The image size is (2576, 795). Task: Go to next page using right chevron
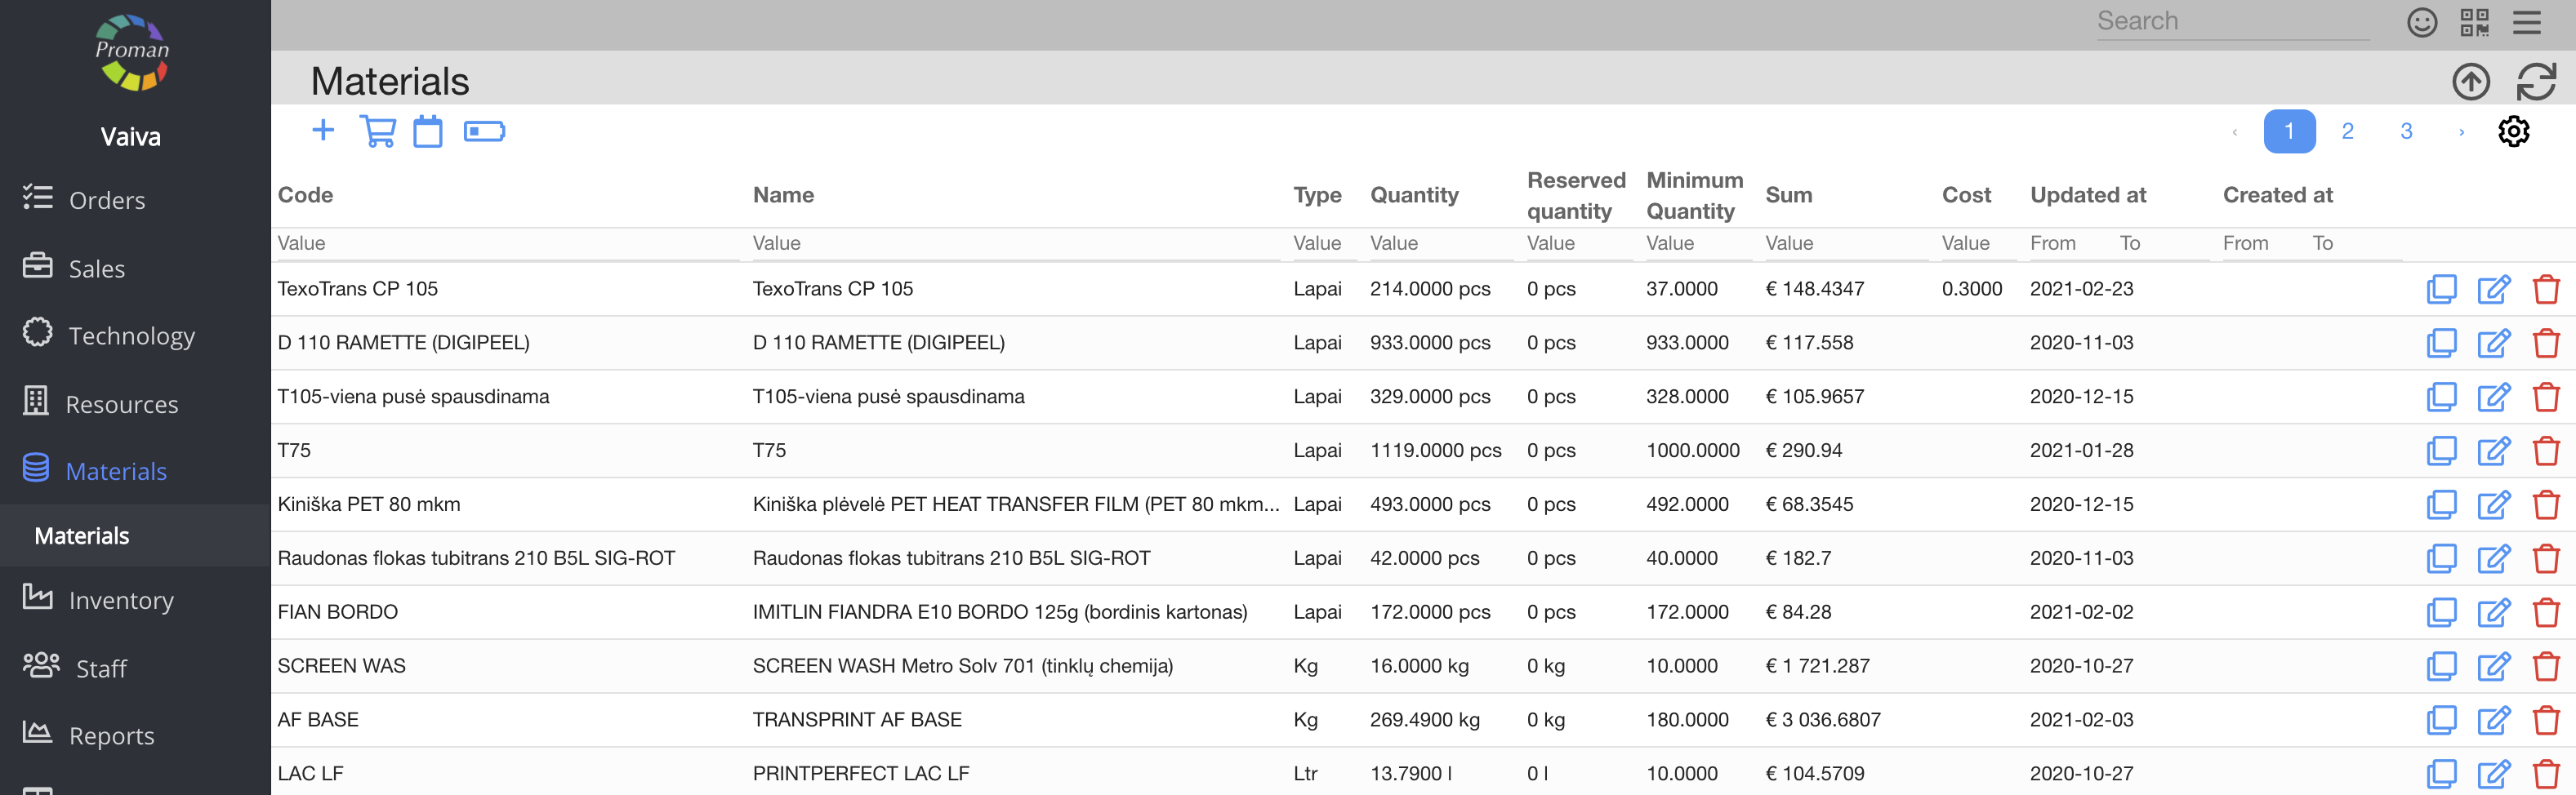pyautogui.click(x=2461, y=132)
